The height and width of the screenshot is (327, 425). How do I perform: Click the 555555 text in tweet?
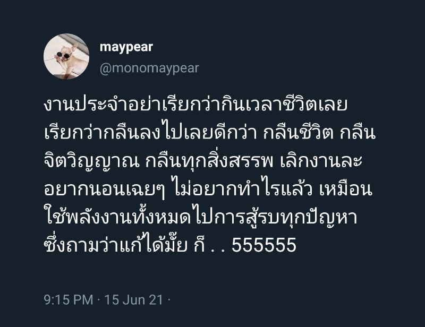264,245
